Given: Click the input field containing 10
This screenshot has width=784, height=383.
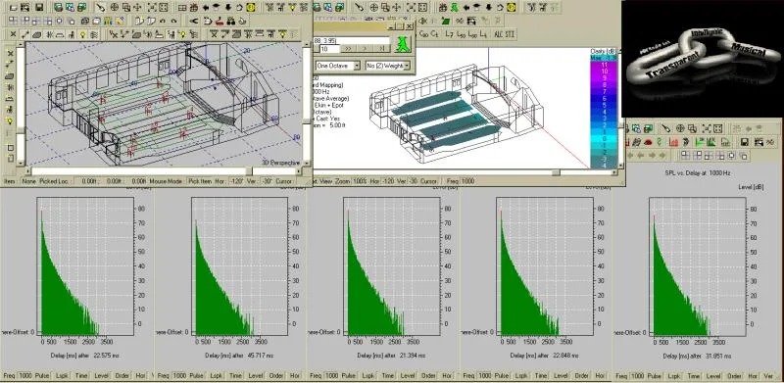Looking at the screenshot, I should (329, 49).
